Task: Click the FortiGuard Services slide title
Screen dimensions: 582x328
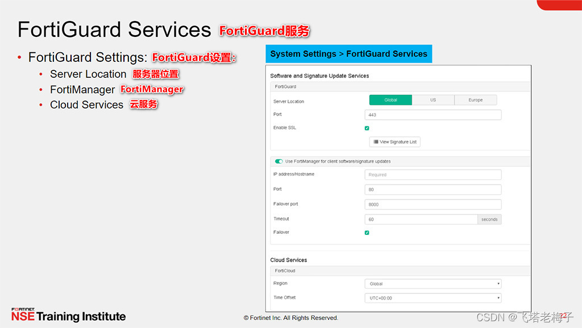Action: (x=114, y=30)
